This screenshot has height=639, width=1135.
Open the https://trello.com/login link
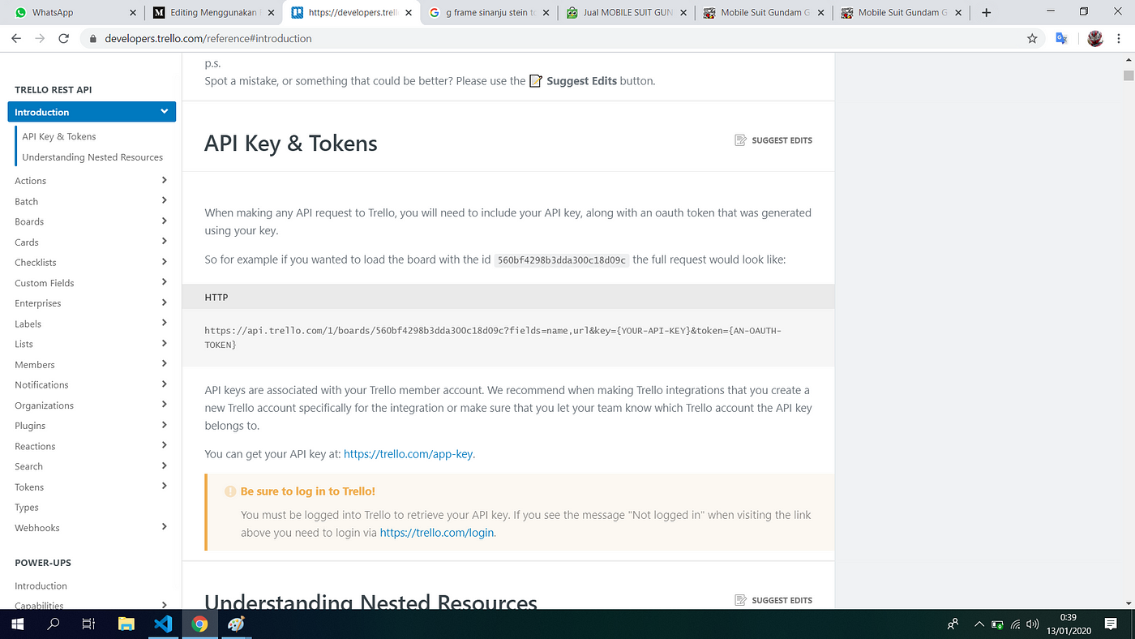click(x=436, y=533)
